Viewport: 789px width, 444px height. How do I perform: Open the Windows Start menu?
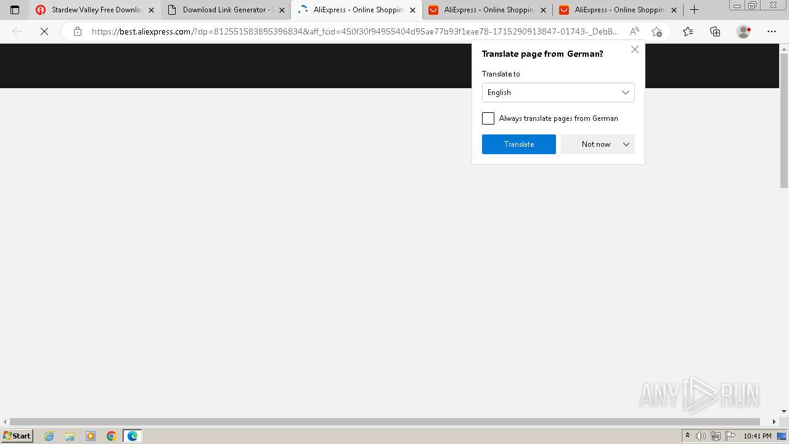click(17, 436)
